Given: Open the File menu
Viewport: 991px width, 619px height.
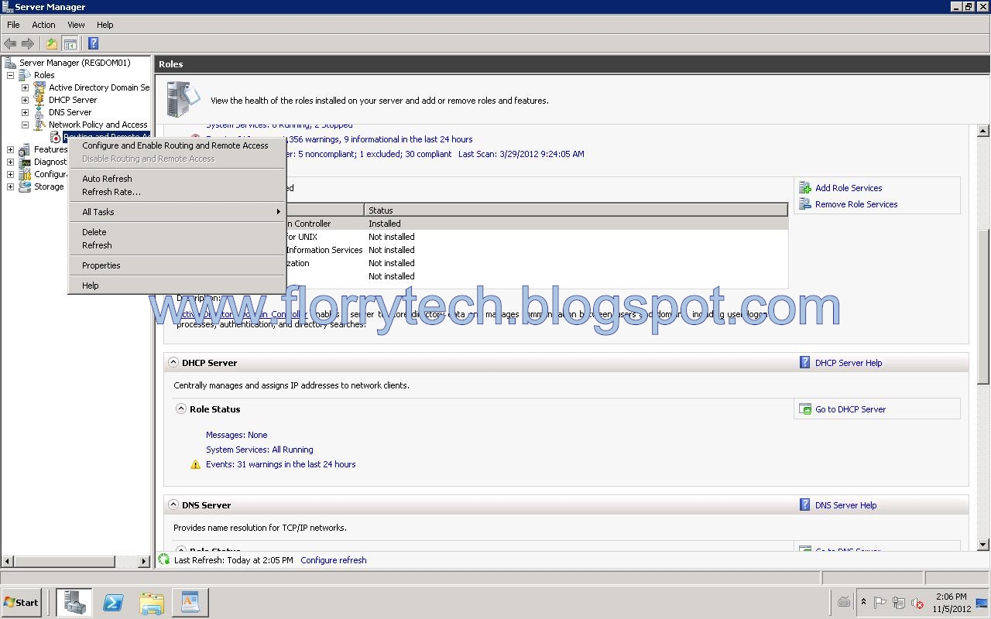Looking at the screenshot, I should tap(13, 25).
